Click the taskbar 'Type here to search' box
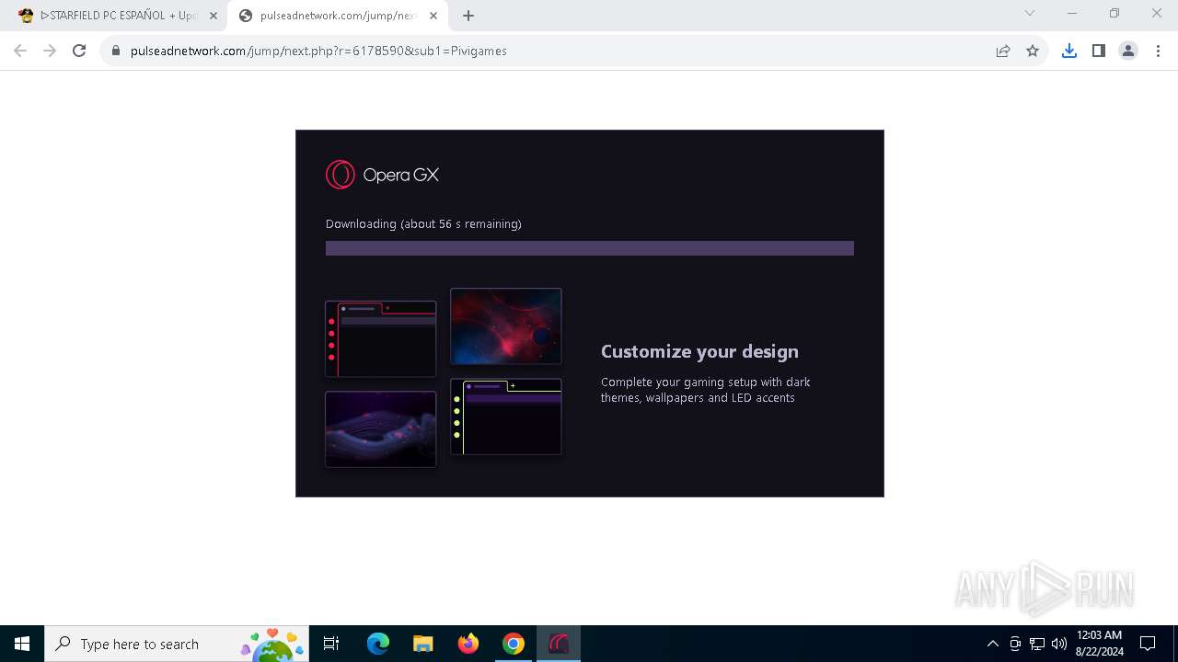This screenshot has width=1178, height=662. tap(177, 644)
